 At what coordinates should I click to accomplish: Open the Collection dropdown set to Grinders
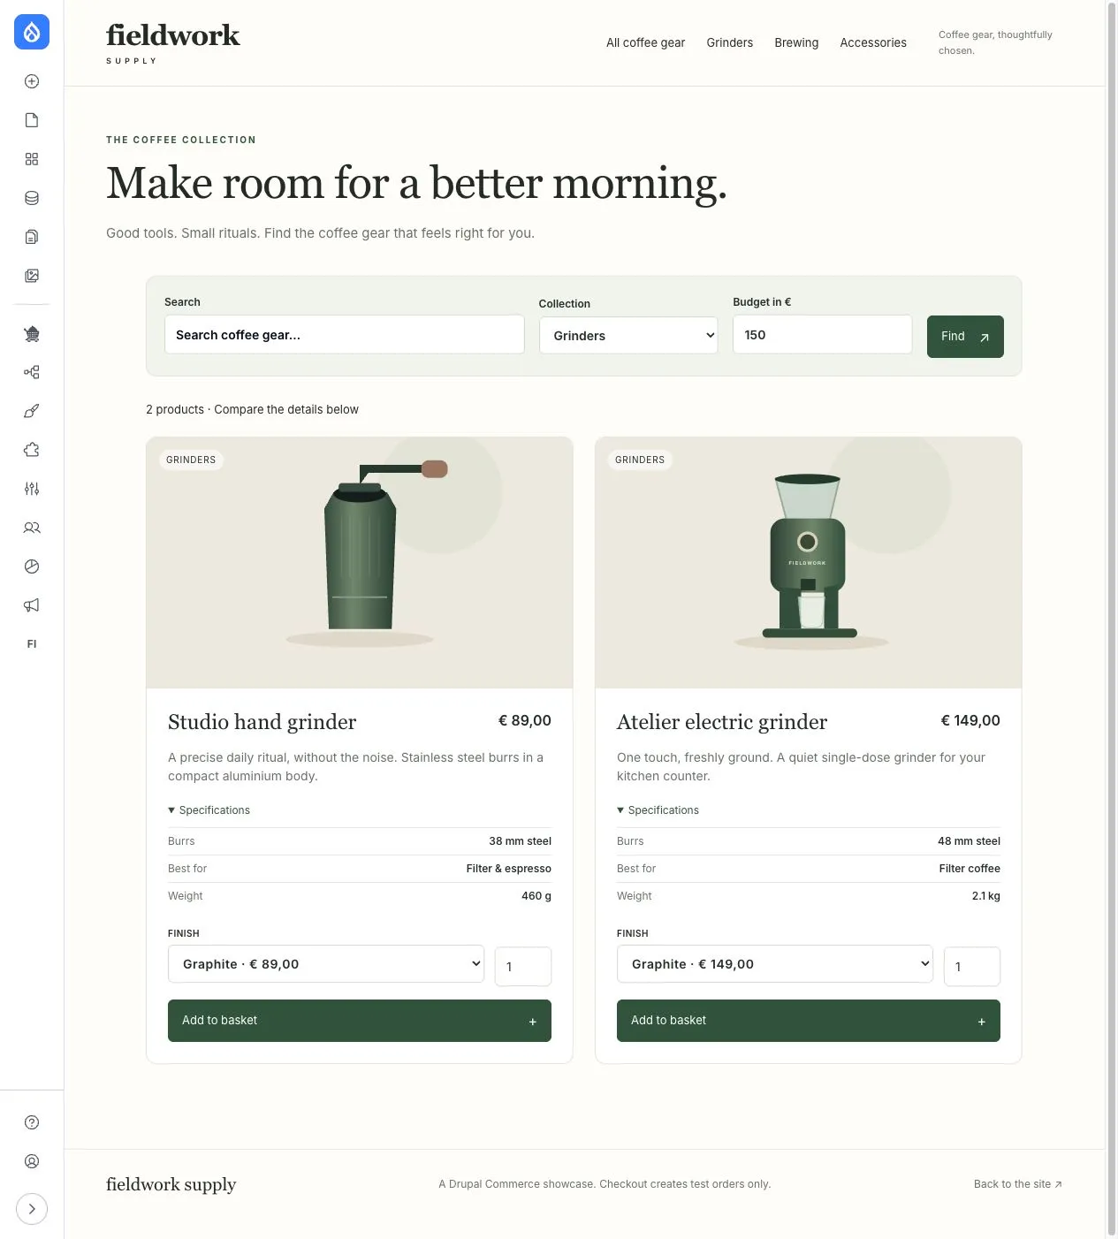pyautogui.click(x=628, y=336)
